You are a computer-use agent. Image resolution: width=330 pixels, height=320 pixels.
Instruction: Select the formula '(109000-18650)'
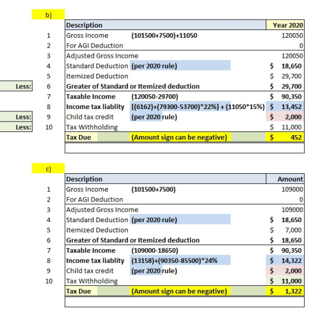point(154,250)
